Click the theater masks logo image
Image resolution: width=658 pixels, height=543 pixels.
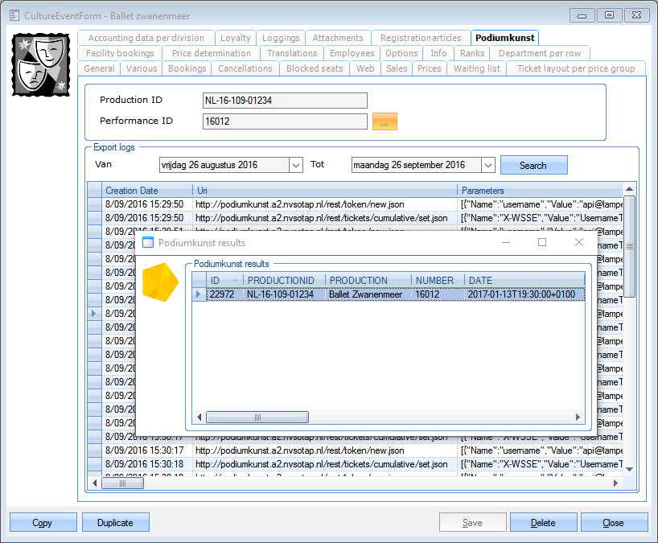tap(40, 64)
